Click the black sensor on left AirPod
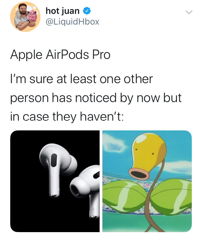Viewport: 202px width, 240px height. point(54,160)
